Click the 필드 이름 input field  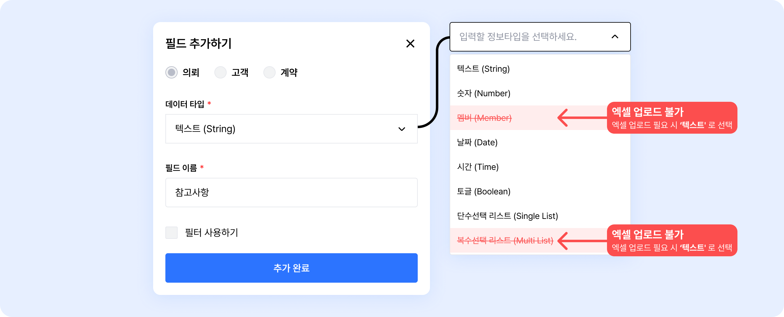pos(291,193)
